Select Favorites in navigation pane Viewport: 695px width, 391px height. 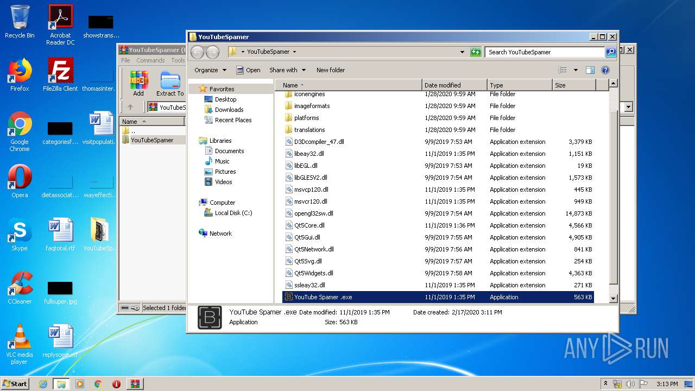coord(222,89)
